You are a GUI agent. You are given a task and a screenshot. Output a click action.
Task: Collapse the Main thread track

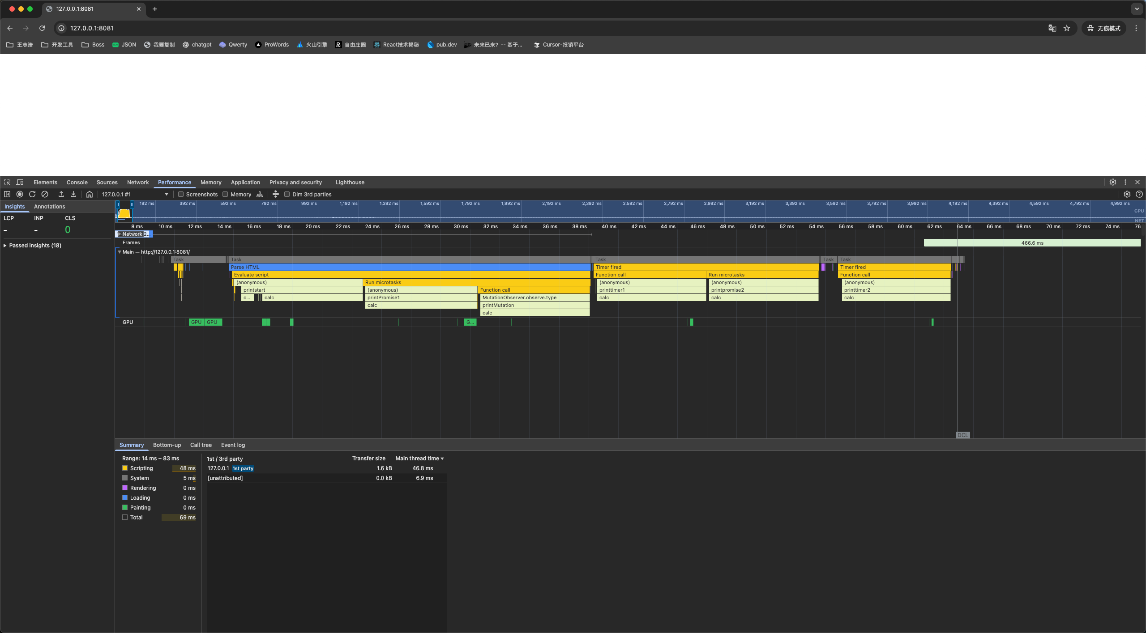[x=120, y=252]
